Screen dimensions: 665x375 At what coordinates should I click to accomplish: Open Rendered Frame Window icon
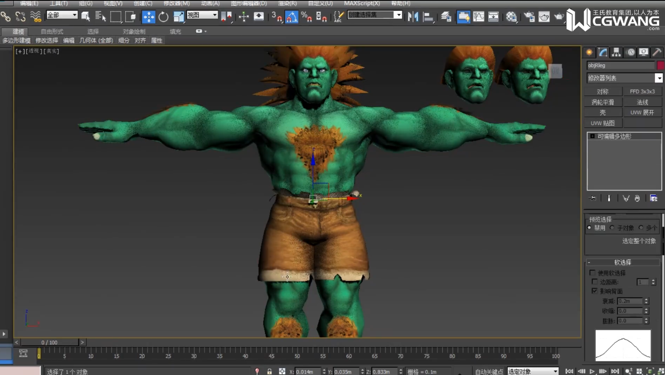click(x=544, y=16)
